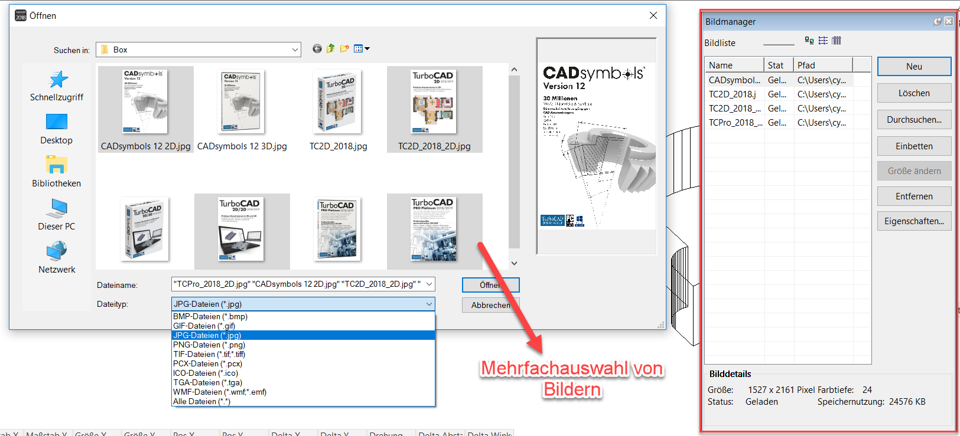Image resolution: width=960 pixels, height=436 pixels.
Task: Switch Bildliste to large icons view
Action: [x=809, y=41]
